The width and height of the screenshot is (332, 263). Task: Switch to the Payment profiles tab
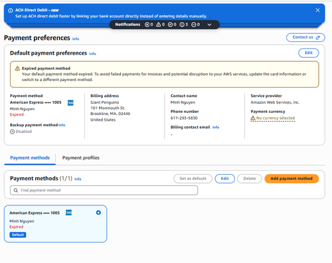point(81,158)
